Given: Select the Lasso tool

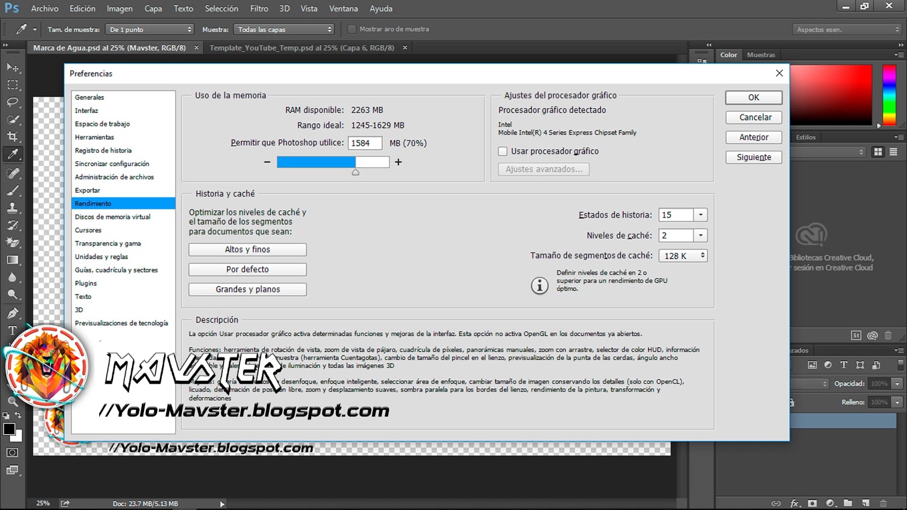Looking at the screenshot, I should tap(12, 102).
